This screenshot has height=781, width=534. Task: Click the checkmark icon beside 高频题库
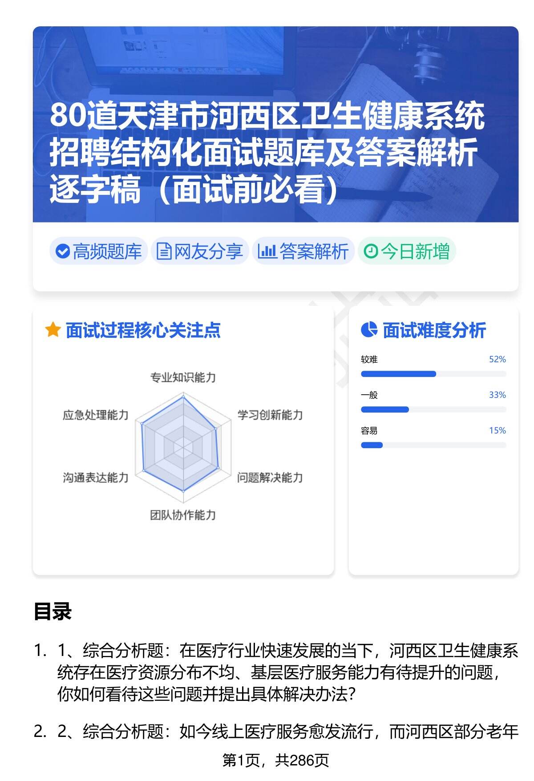63,251
